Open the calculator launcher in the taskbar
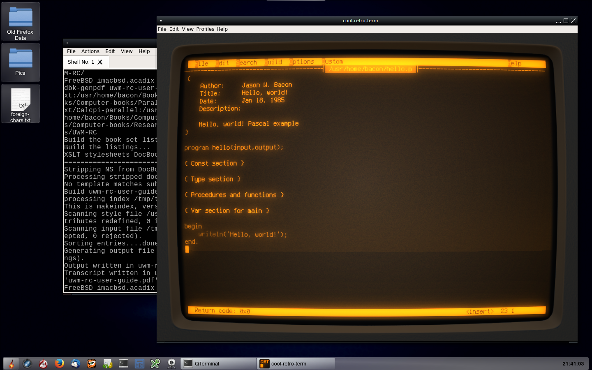Image resolution: width=592 pixels, height=370 pixels. (x=139, y=363)
